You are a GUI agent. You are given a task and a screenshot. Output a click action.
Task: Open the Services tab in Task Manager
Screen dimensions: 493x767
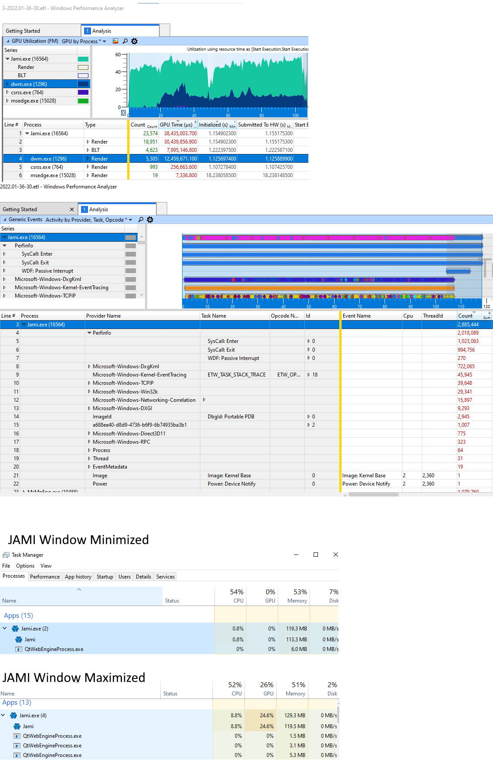(165, 577)
